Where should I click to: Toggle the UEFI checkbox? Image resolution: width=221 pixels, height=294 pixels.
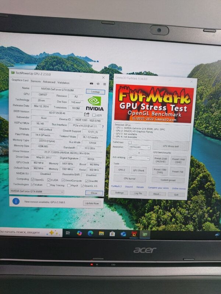tap(94, 115)
